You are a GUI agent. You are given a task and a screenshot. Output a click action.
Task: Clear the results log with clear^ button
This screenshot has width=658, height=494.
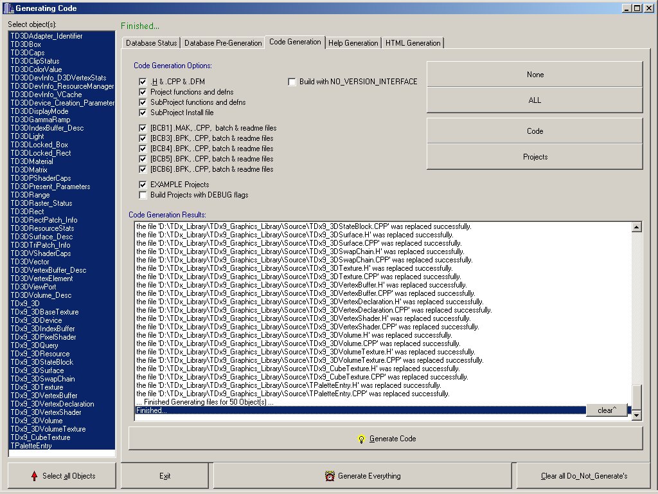606,410
